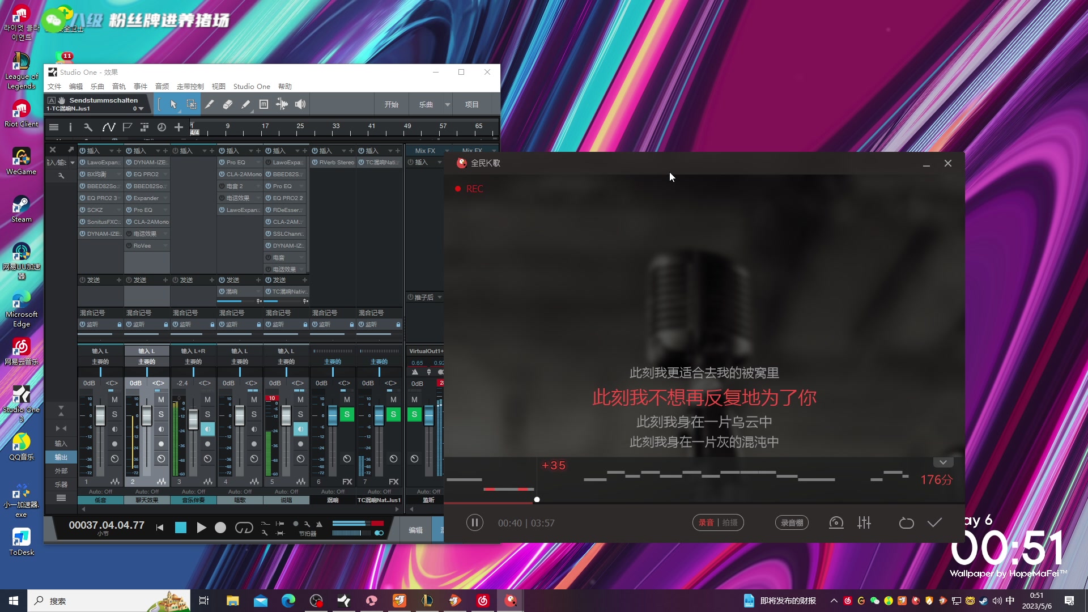Expand the 乐曲 dropdown arrow
Screen dimensions: 1088x612
pos(447,104)
